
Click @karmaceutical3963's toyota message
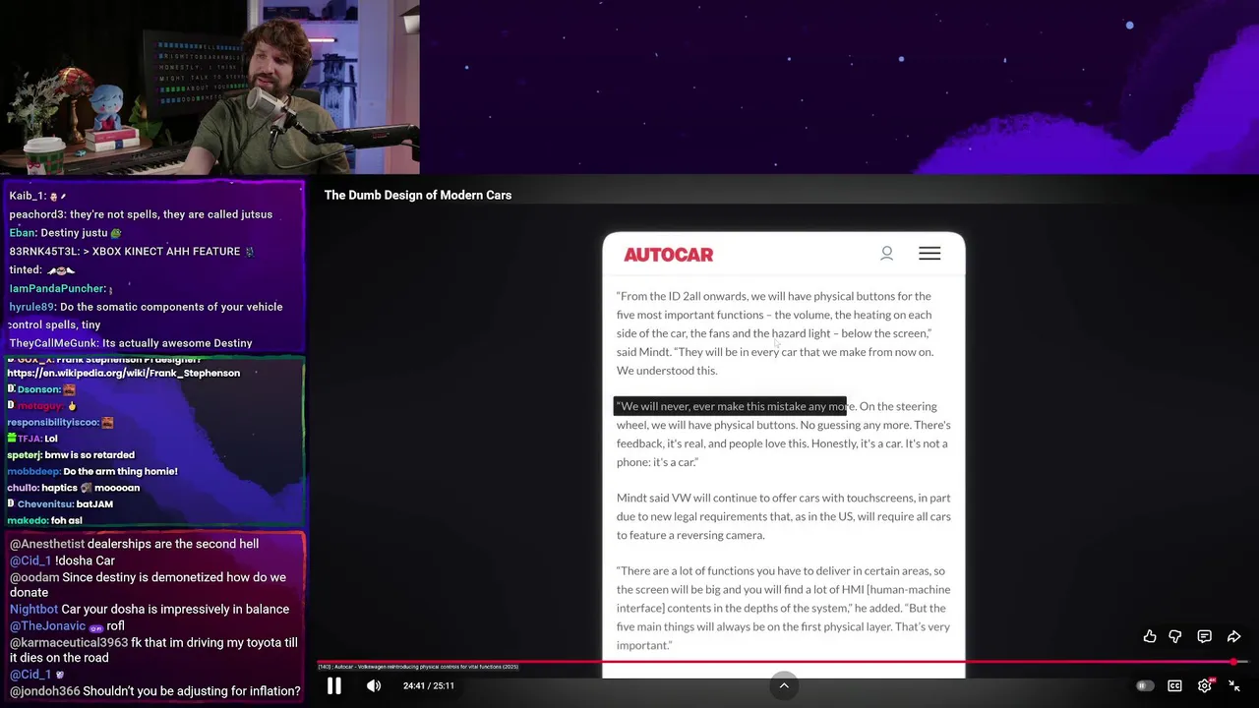click(x=153, y=650)
